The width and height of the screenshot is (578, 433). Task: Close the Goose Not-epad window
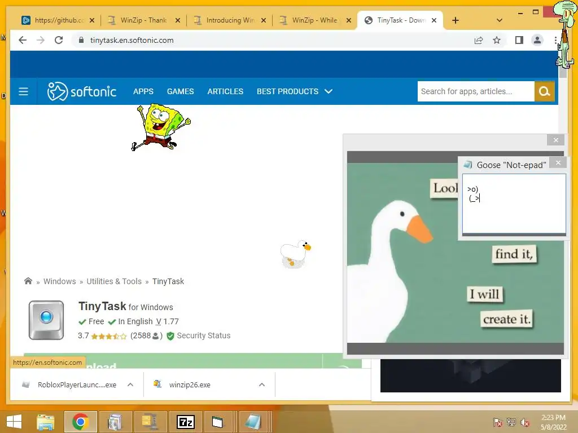pos(558,163)
